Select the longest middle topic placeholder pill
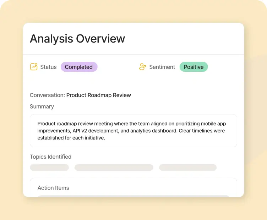The width and height of the screenshot is (267, 220). pyautogui.click(x=114, y=167)
